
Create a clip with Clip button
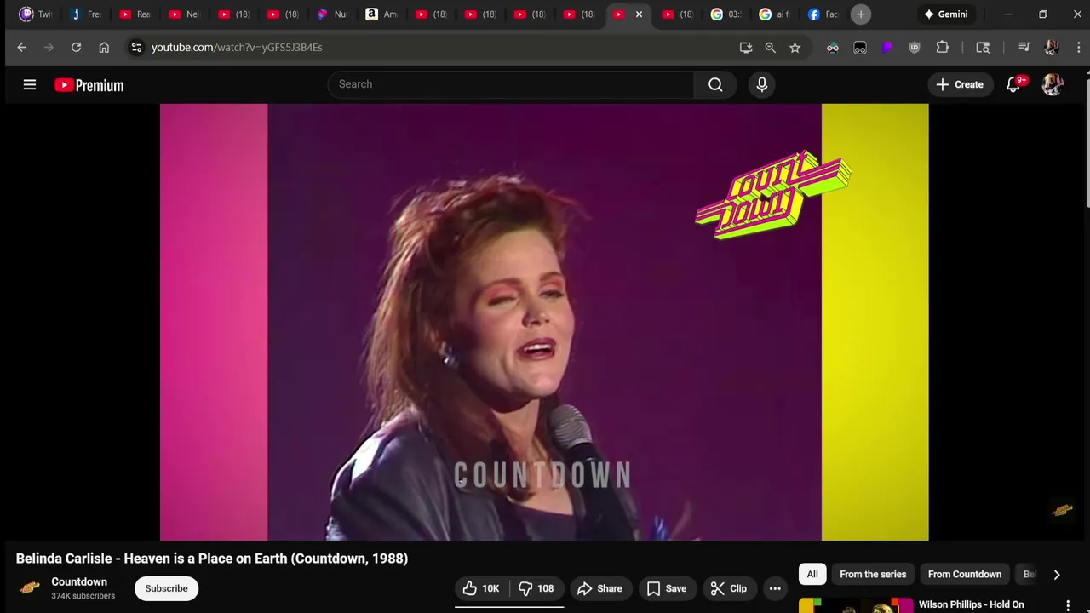point(728,588)
